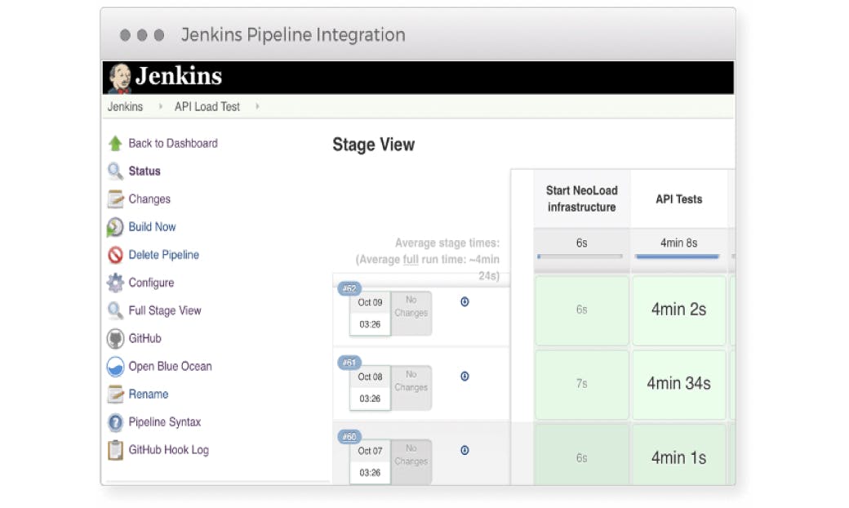849x508 pixels.
Task: Click the Pipeline Syntax help icon
Action: (x=115, y=422)
